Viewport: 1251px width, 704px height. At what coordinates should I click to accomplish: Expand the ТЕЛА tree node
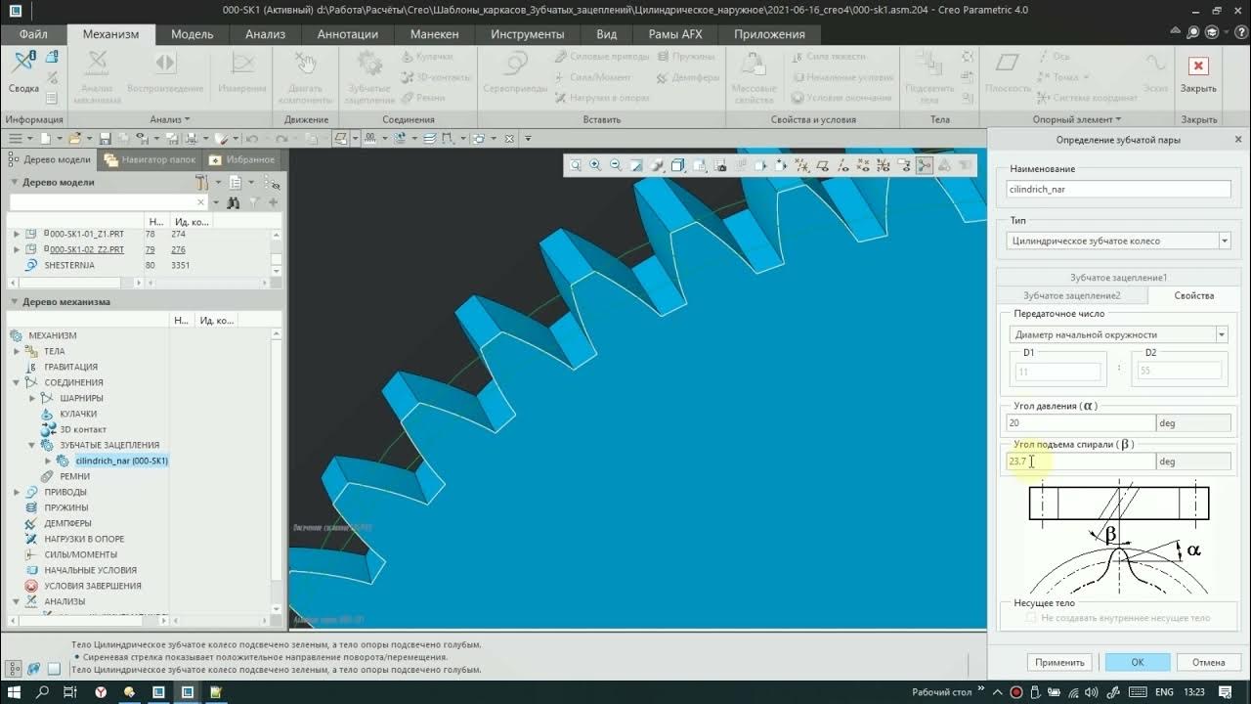17,351
